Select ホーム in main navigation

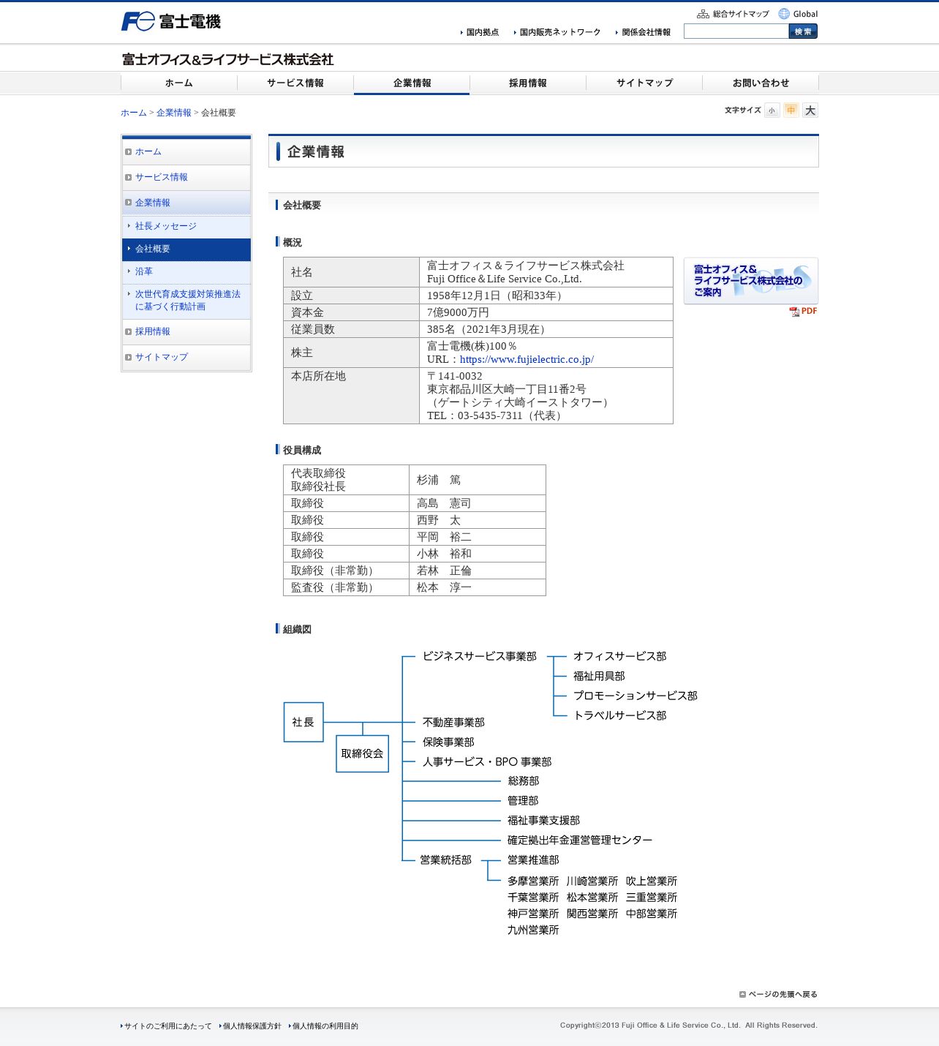179,83
